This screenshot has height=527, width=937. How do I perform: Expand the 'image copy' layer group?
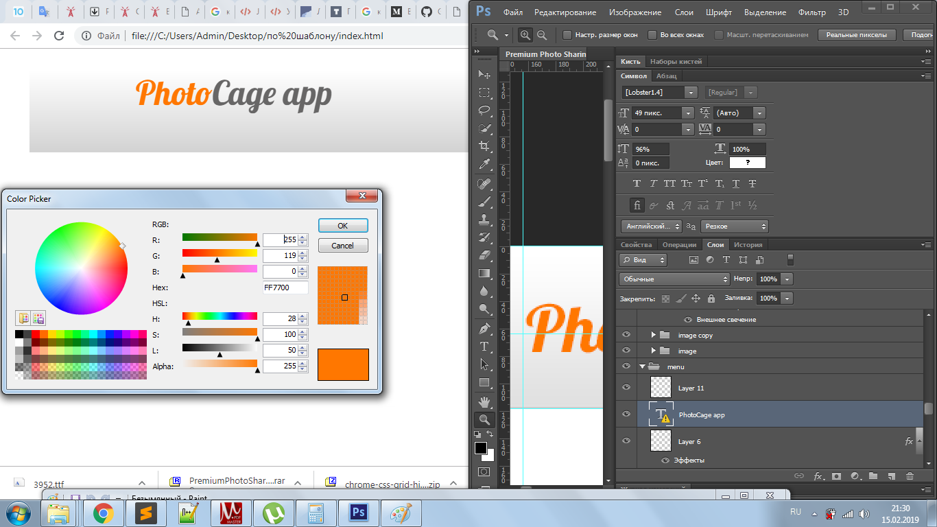[654, 335]
